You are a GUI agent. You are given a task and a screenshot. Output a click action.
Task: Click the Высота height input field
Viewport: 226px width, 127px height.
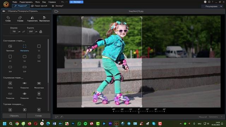pyautogui.click(x=31, y=31)
